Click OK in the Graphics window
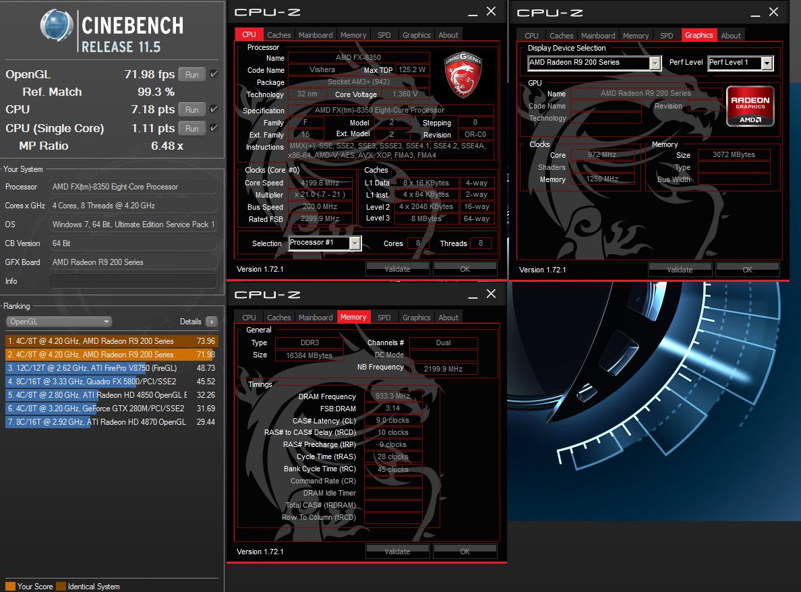The width and height of the screenshot is (801, 592). click(x=747, y=269)
